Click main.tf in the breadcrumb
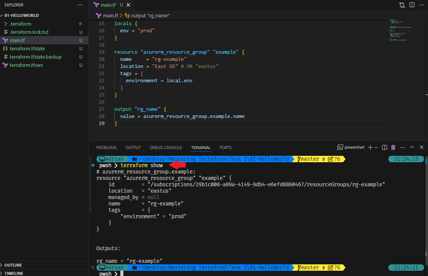The image size is (428, 276). (110, 15)
